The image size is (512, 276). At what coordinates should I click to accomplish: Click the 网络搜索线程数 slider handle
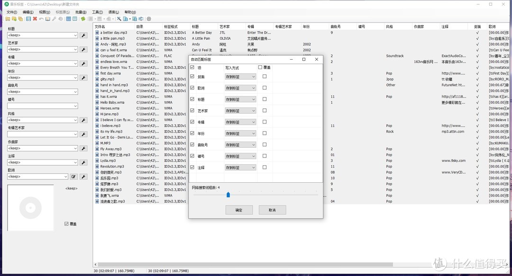[228, 195]
